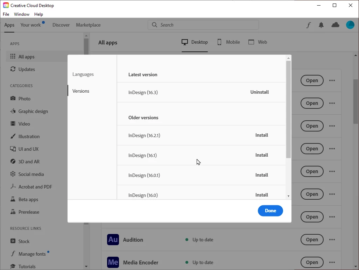This screenshot has width=359, height=270.
Task: Open more options for Media Encoder
Action: point(332,262)
